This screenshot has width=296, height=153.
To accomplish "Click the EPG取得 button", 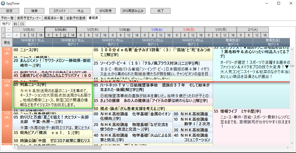I will point(105,11).
